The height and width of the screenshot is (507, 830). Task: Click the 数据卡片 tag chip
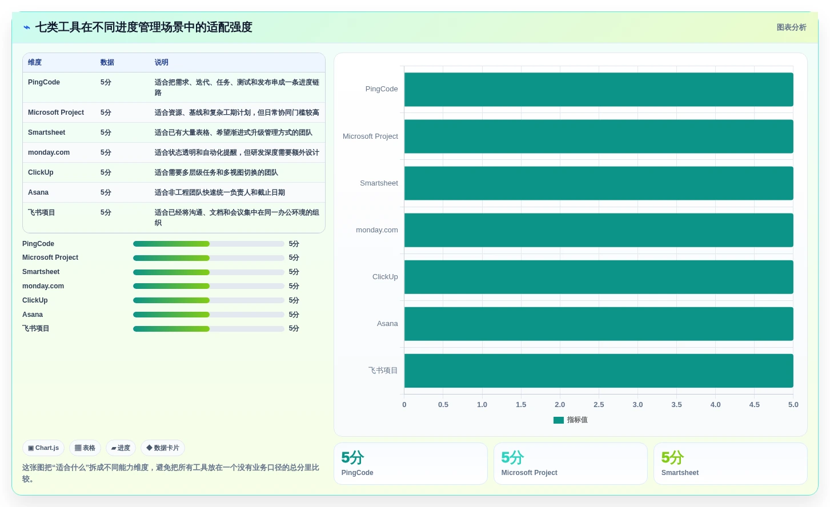coord(163,448)
